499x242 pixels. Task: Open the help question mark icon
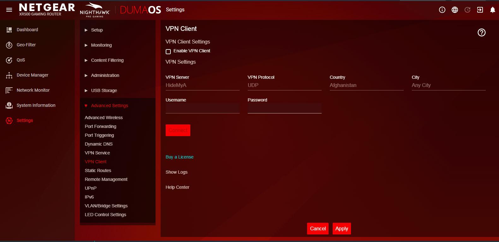point(482,32)
